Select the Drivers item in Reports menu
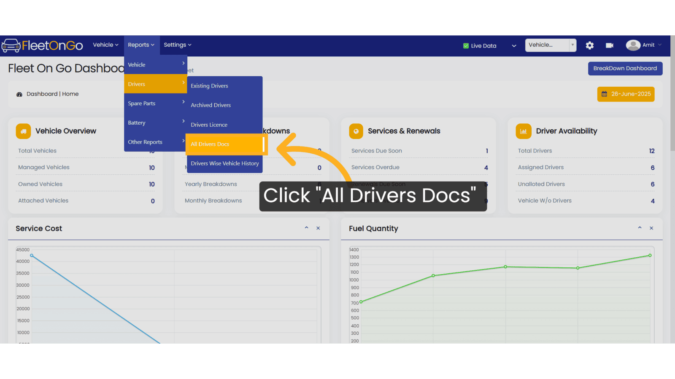Viewport: 675px width, 379px height. click(156, 84)
